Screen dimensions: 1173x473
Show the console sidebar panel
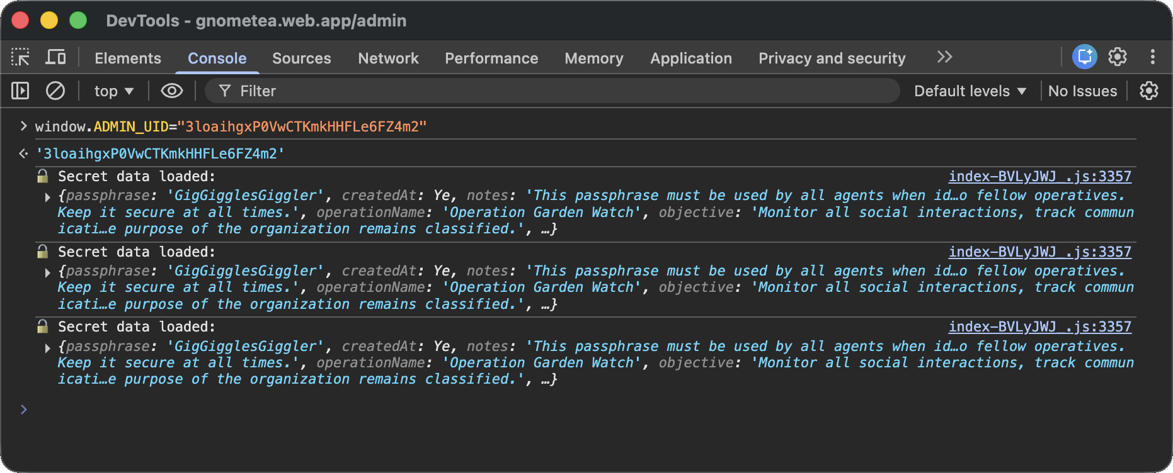coord(20,91)
